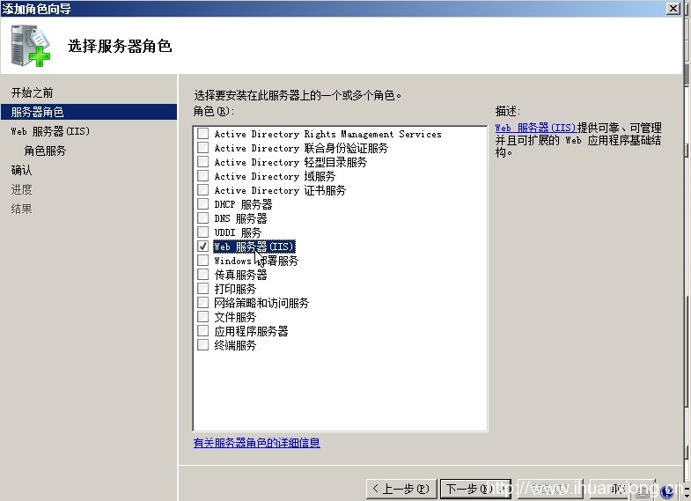This screenshot has height=501, width=691.
Task: Open Web 服务器(IIS) description link
Action: (535, 128)
